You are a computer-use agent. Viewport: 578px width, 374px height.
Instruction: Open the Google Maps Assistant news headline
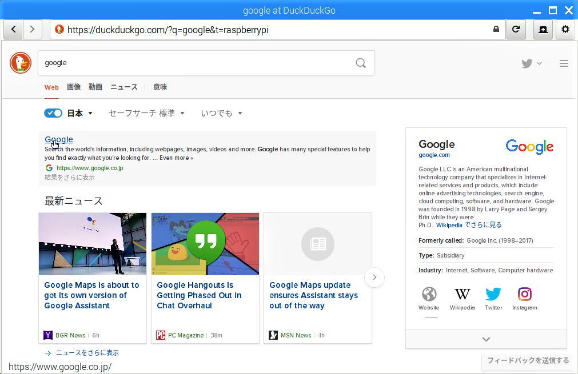[91, 295]
